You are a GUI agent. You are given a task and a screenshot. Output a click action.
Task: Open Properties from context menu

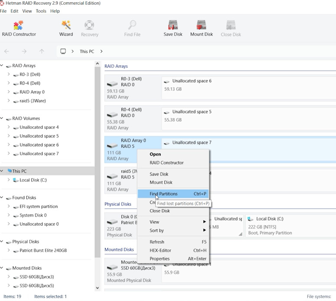[x=173, y=259]
